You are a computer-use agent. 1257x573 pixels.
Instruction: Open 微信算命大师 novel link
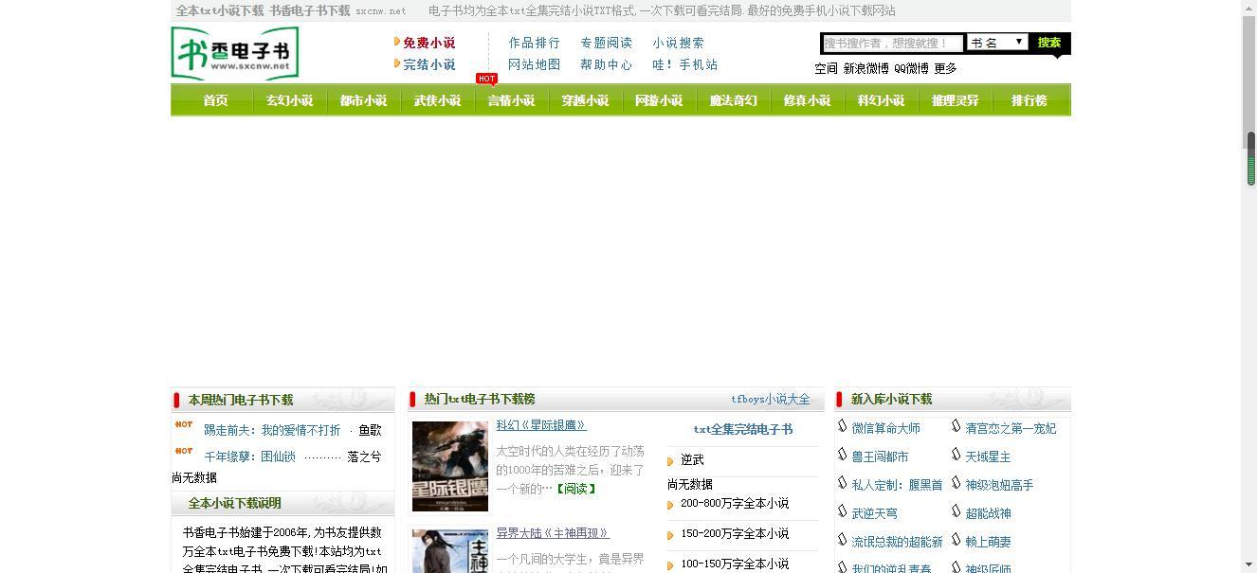pyautogui.click(x=885, y=428)
